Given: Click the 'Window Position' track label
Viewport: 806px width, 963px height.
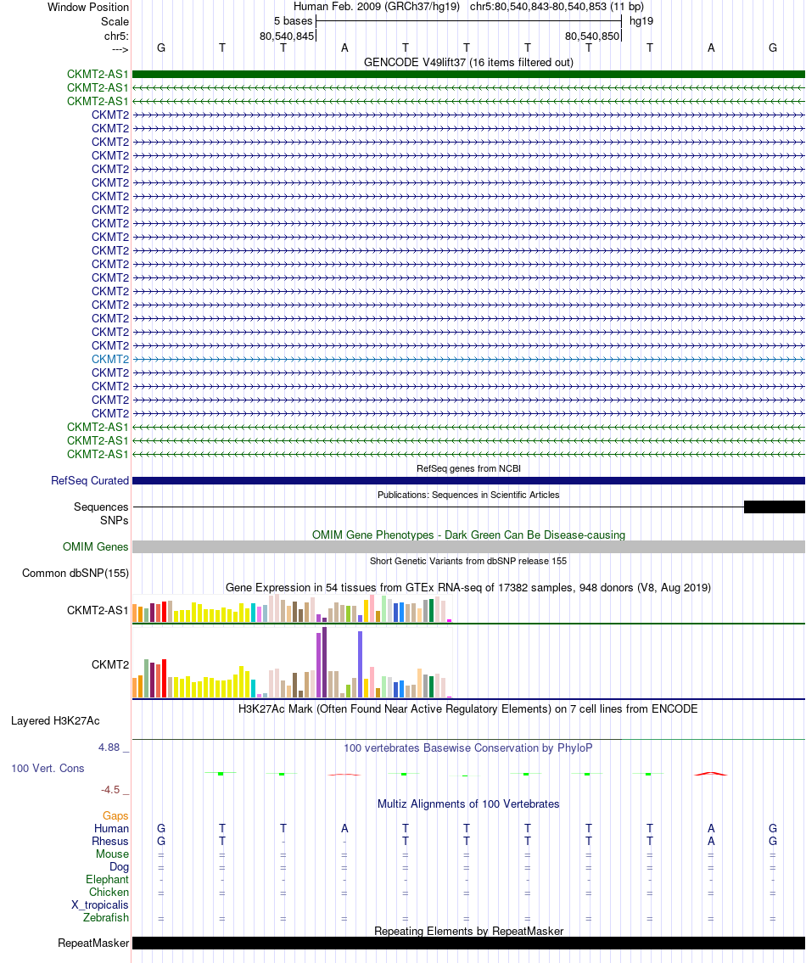Looking at the screenshot, I should pos(88,8).
